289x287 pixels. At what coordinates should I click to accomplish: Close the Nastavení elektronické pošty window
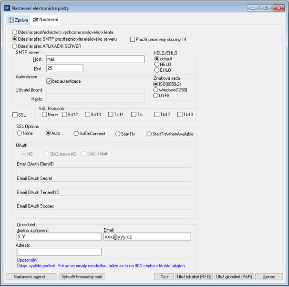279,8
